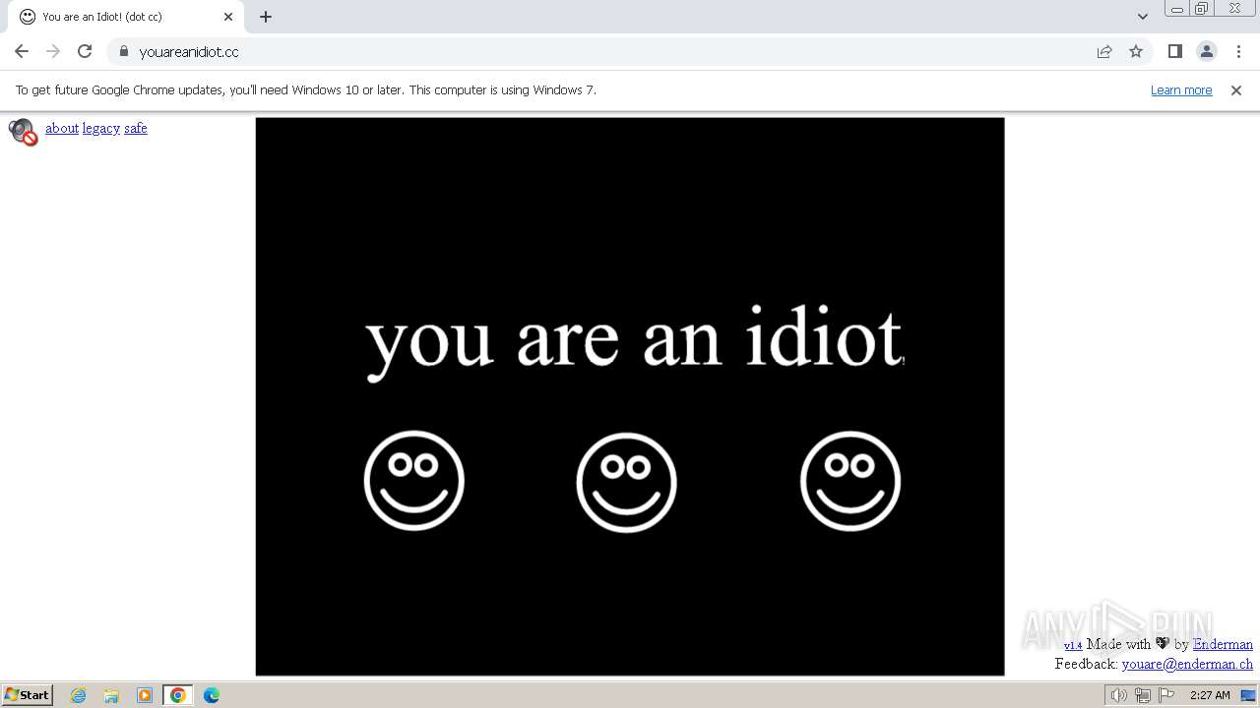Screen dimensions: 1260x708
Task: Launch Internet Explorer from the taskbar
Action: 79,695
